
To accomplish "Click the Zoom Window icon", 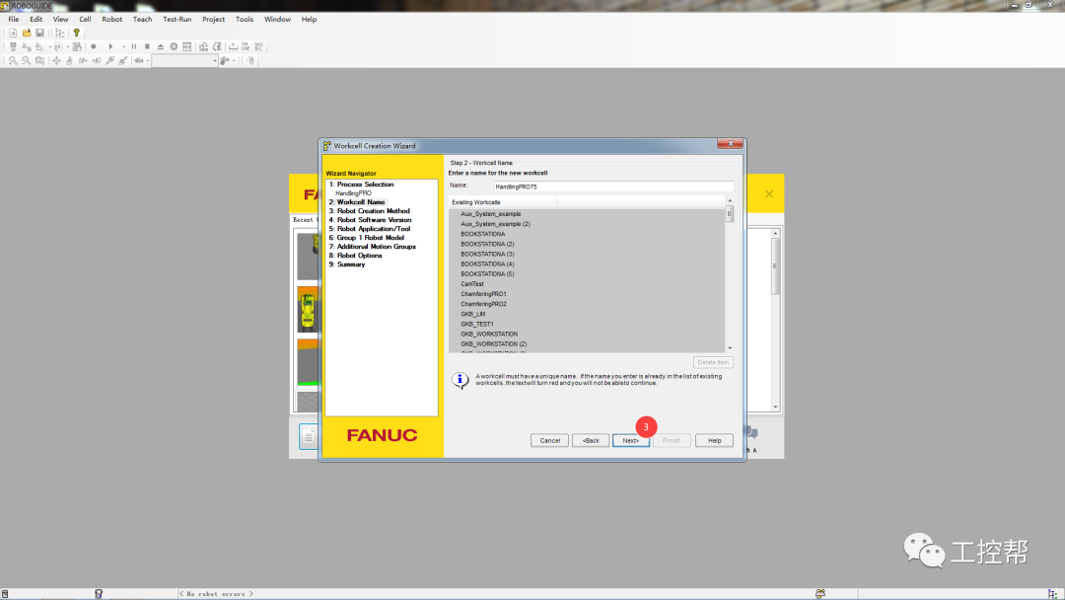I will click(40, 60).
